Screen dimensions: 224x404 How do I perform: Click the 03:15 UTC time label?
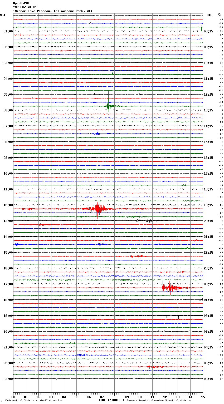[x=208, y=332]
